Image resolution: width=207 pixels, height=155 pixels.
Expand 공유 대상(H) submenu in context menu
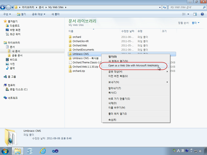[x=136, y=72]
